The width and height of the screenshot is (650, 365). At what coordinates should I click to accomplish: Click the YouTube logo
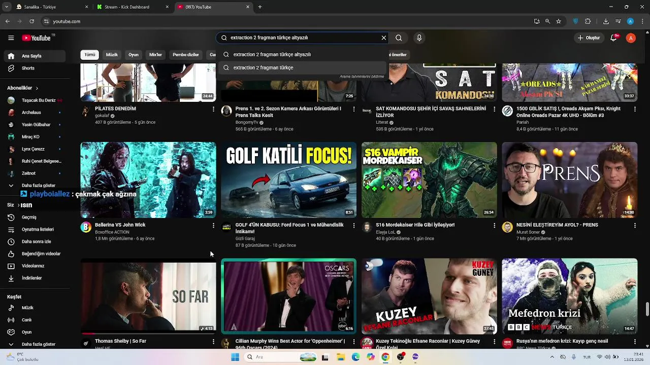[x=37, y=38]
